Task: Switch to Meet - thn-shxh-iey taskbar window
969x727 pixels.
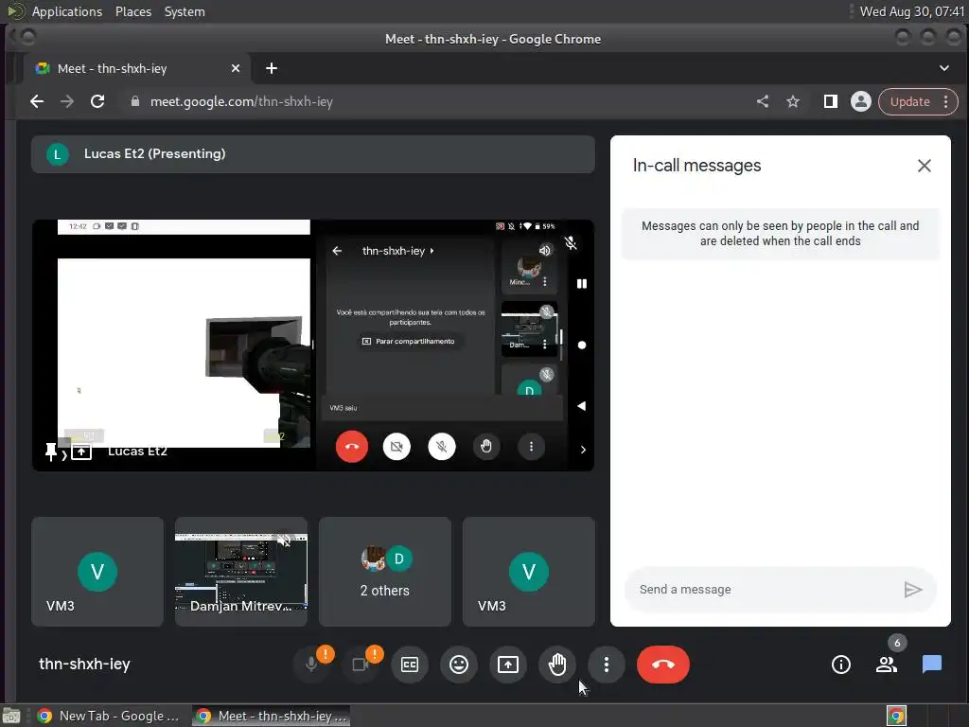Action: point(272,716)
